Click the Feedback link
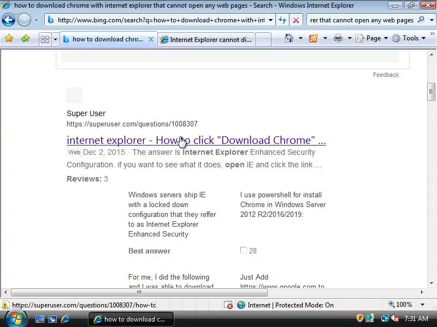Image resolution: width=437 pixels, height=327 pixels. coord(386,75)
